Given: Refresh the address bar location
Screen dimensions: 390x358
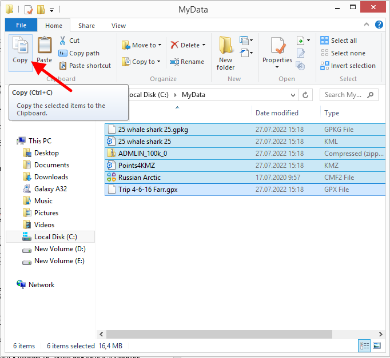Looking at the screenshot, I should pos(306,95).
